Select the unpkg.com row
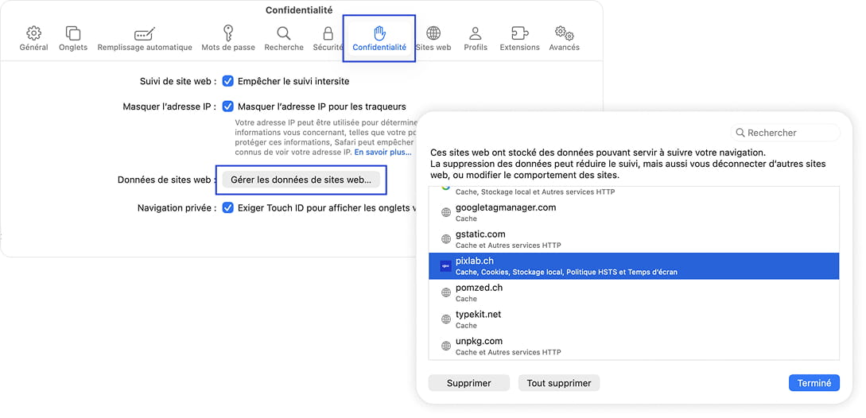The width and height of the screenshot is (866, 418). (x=634, y=346)
